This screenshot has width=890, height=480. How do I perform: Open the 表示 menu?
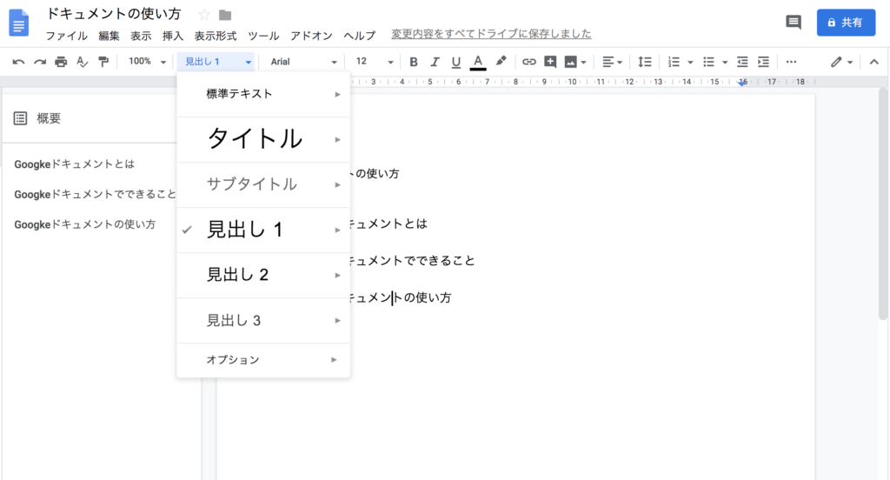(x=141, y=36)
